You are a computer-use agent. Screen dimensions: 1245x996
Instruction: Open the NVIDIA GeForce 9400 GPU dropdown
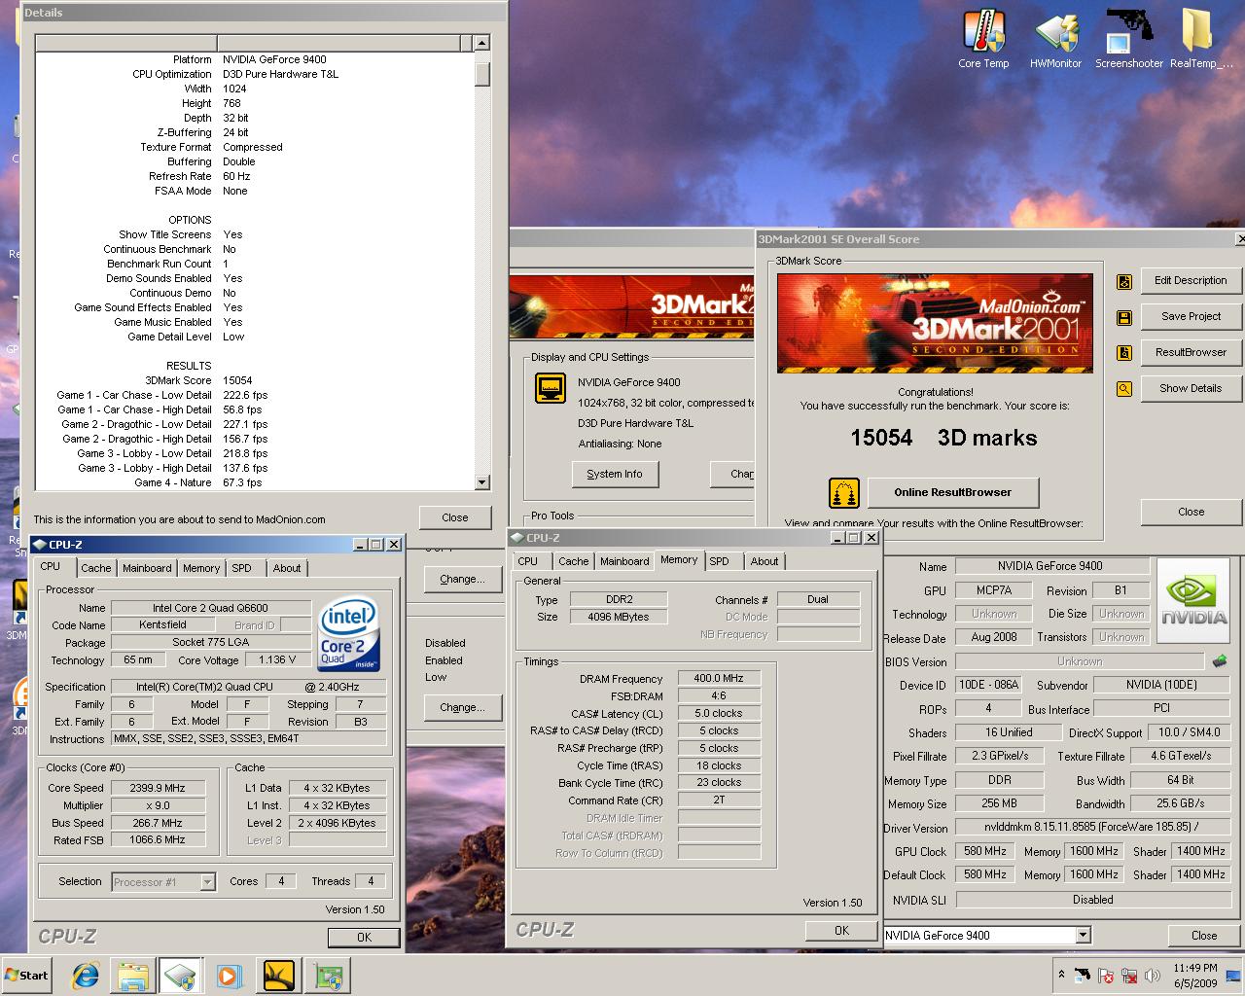[x=986, y=936]
